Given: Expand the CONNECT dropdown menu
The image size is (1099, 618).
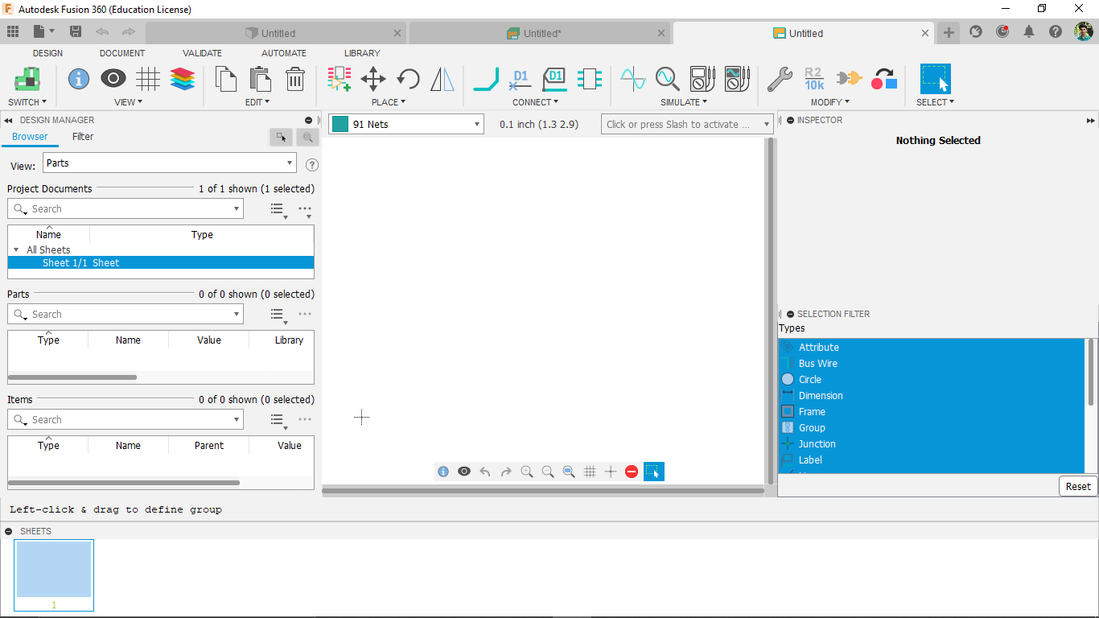Looking at the screenshot, I should coord(535,102).
